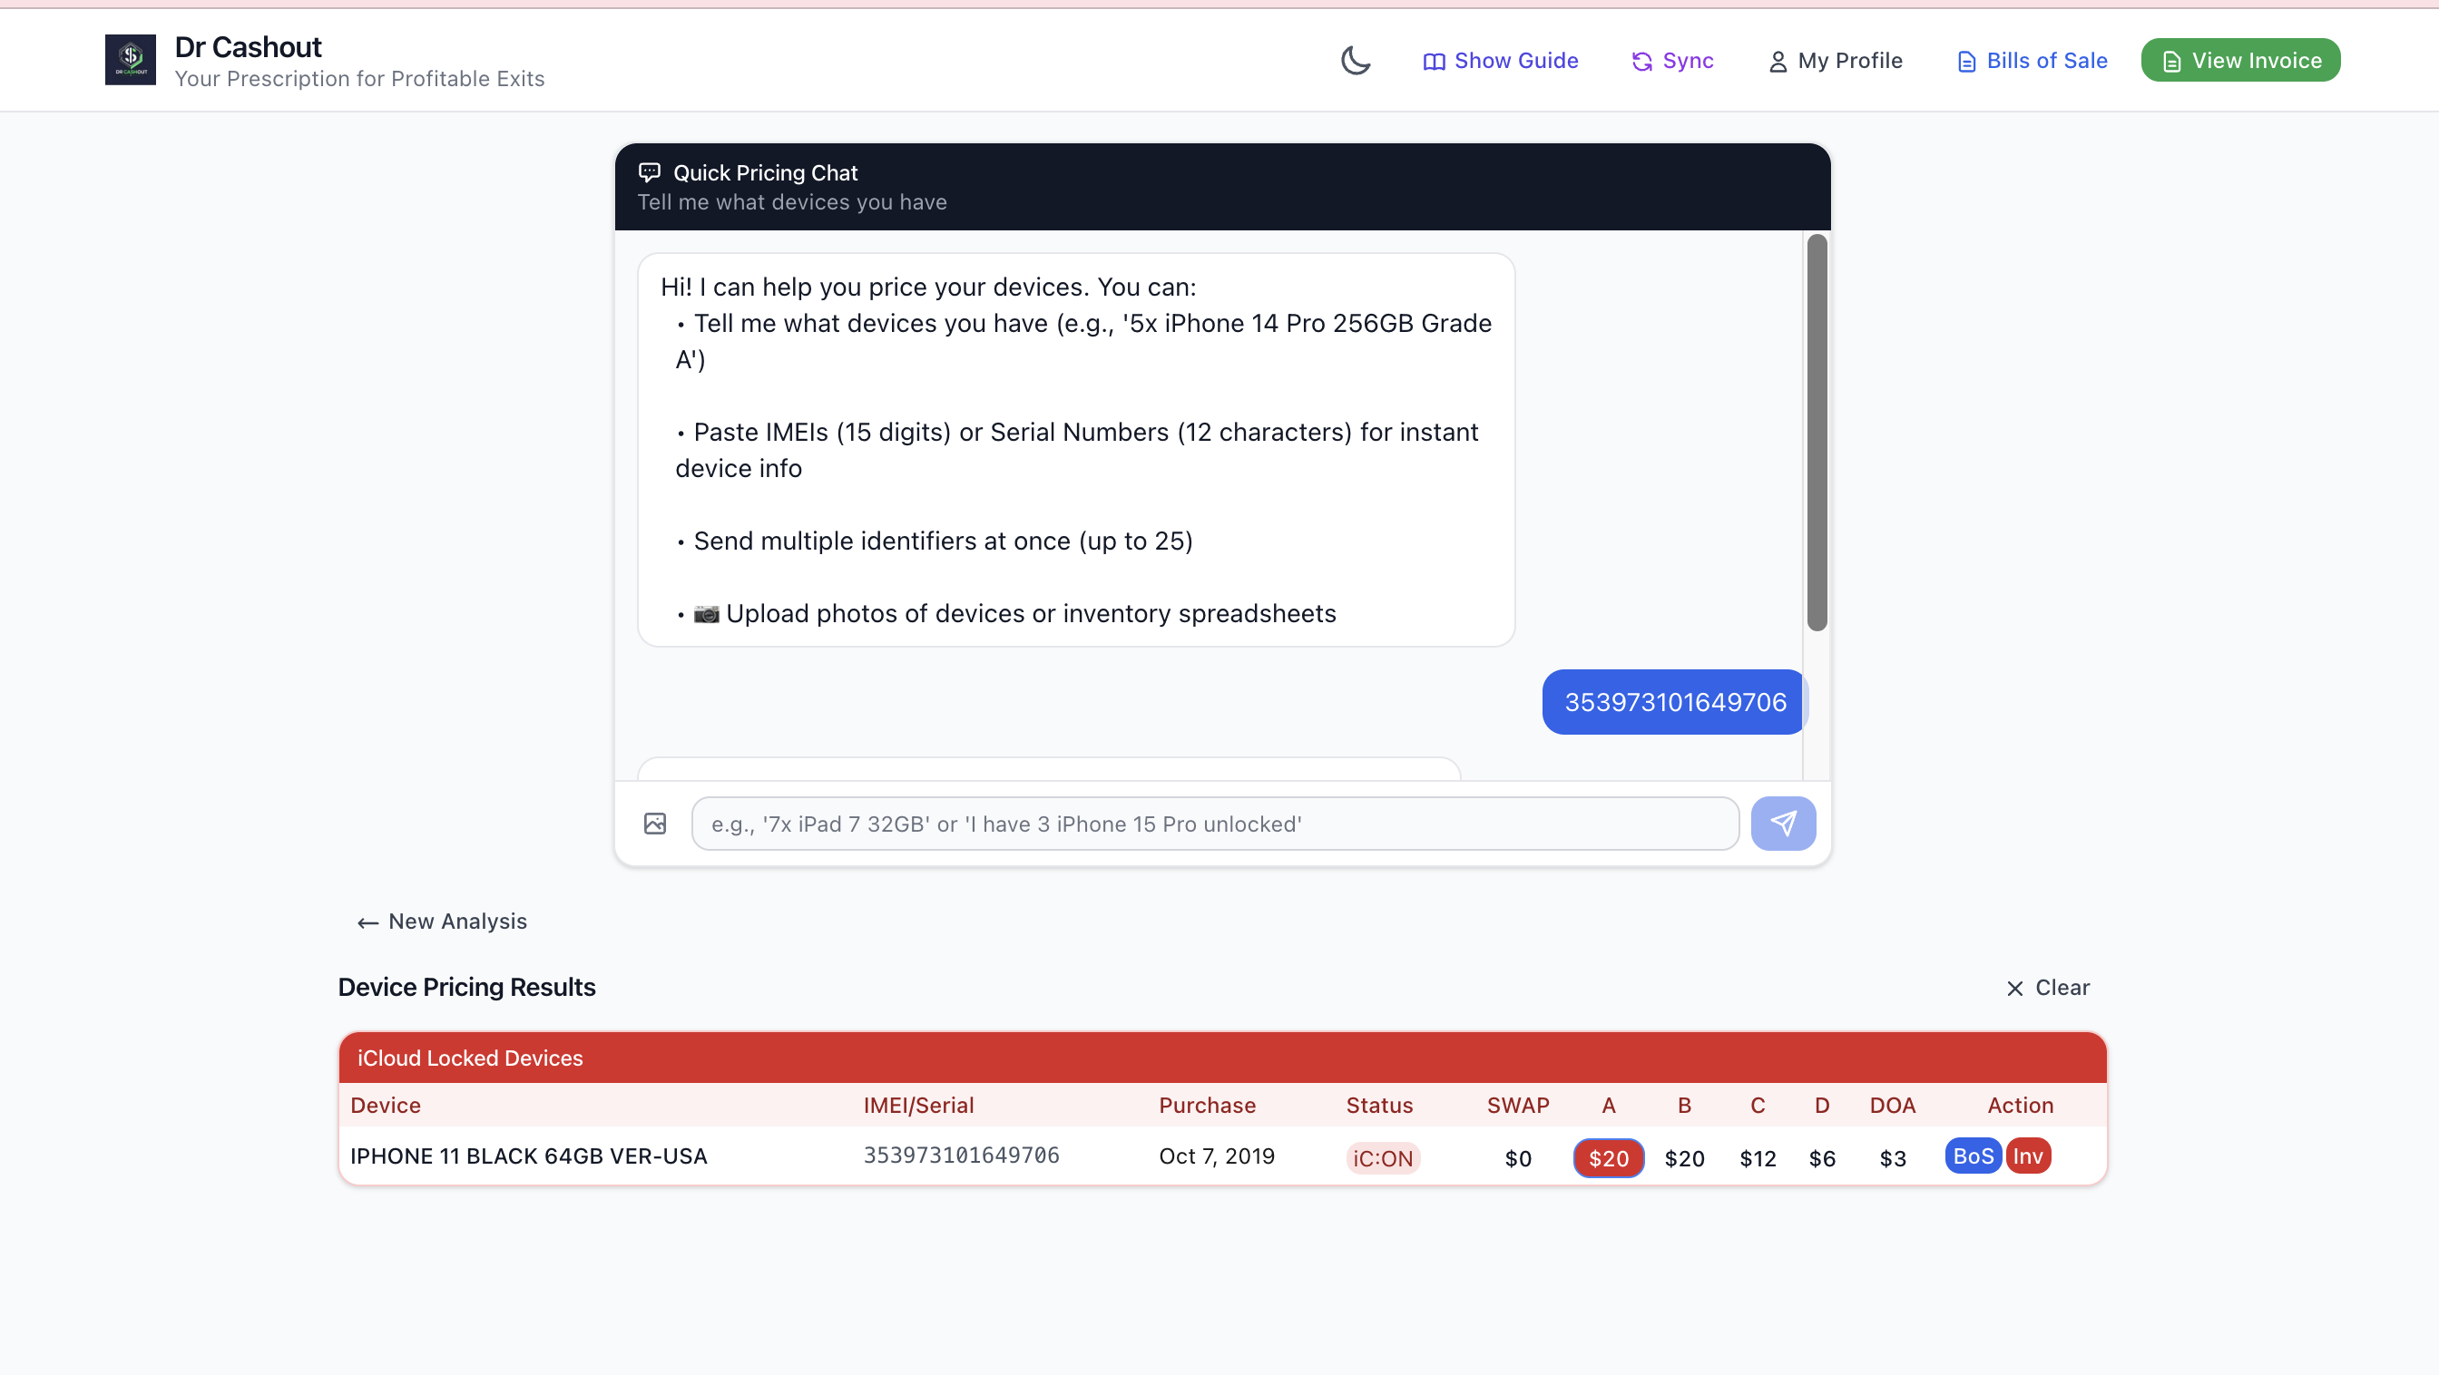Click the sent IMEI message bubble
The image size is (2439, 1375).
(1674, 702)
